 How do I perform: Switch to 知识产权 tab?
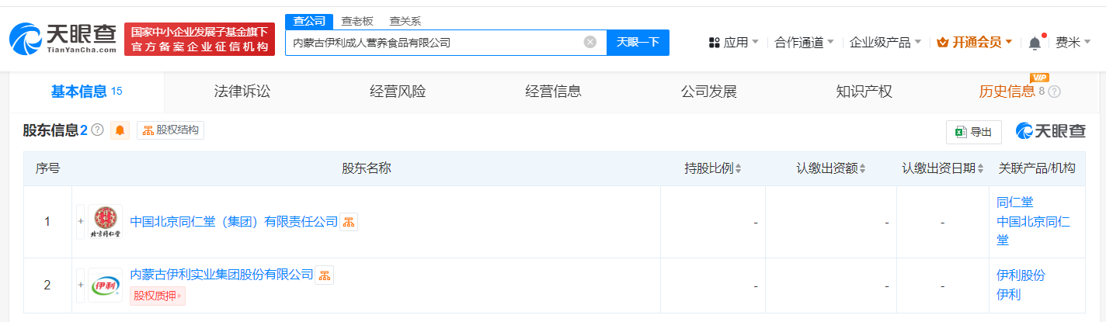point(864,92)
